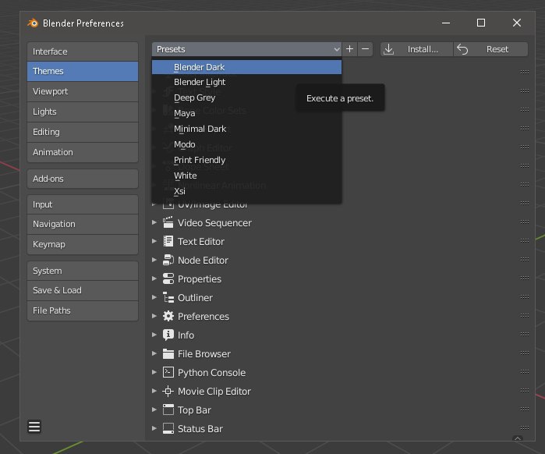Choose the Print Friendly preset
The width and height of the screenshot is (545, 454).
(246, 160)
